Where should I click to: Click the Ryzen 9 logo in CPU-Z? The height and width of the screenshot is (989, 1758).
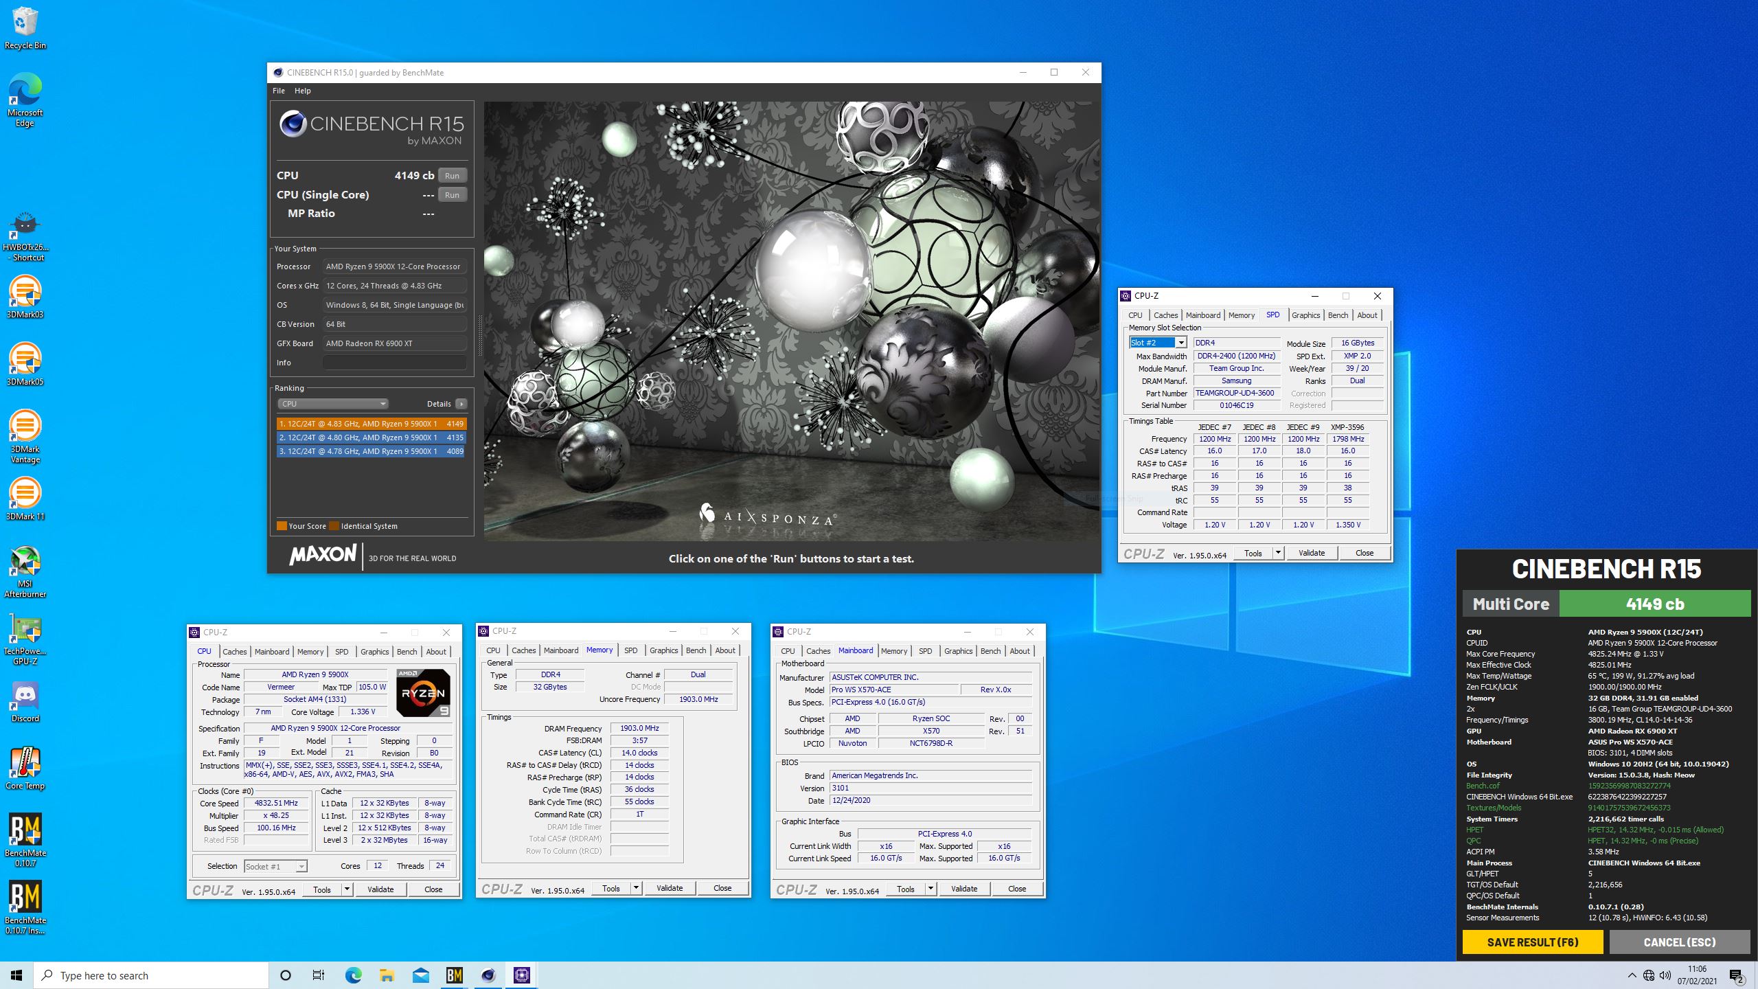click(424, 693)
